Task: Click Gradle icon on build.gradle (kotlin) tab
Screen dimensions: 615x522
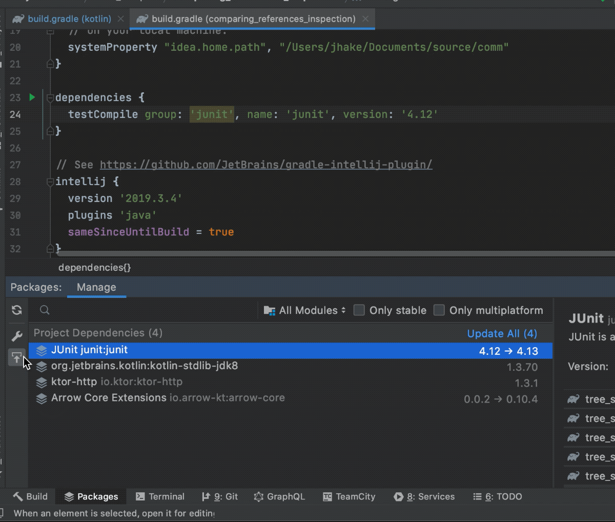Action: pos(18,19)
